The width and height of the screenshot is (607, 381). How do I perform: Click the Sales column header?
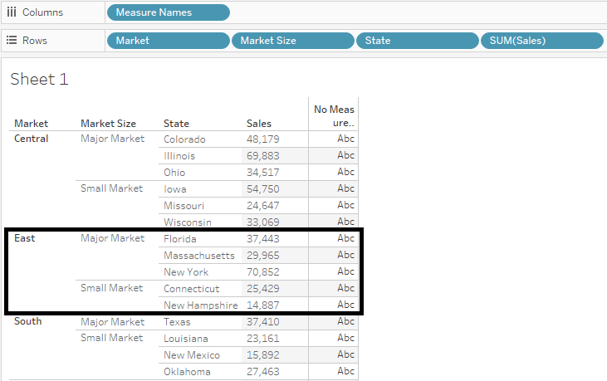pyautogui.click(x=259, y=124)
